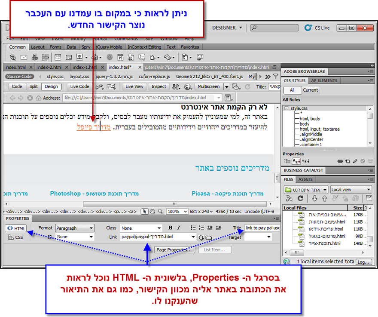
Task: Click the search box beside DESIGNER
Action: point(274,28)
